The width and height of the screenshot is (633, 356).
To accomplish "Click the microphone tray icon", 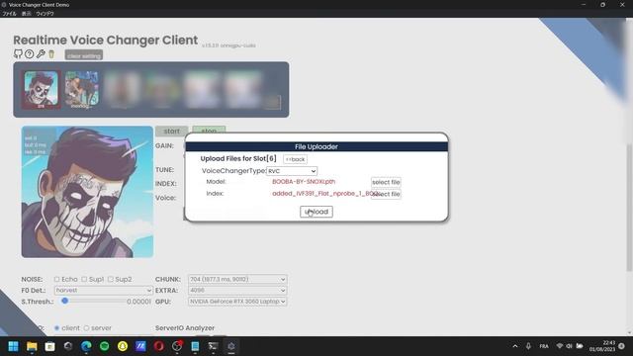I will pyautogui.click(x=528, y=346).
